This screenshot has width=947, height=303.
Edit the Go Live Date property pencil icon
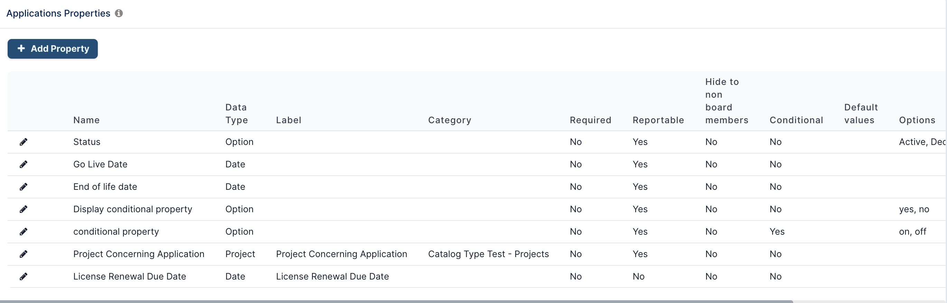click(24, 165)
